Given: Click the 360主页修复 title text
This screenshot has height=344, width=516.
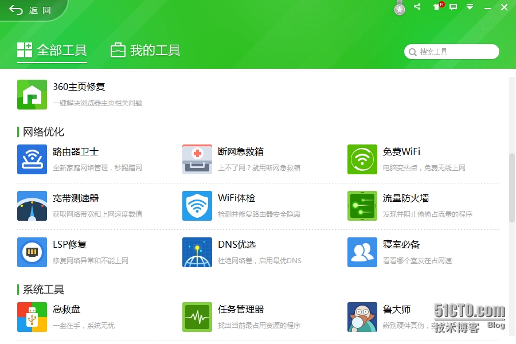Looking at the screenshot, I should [x=79, y=87].
